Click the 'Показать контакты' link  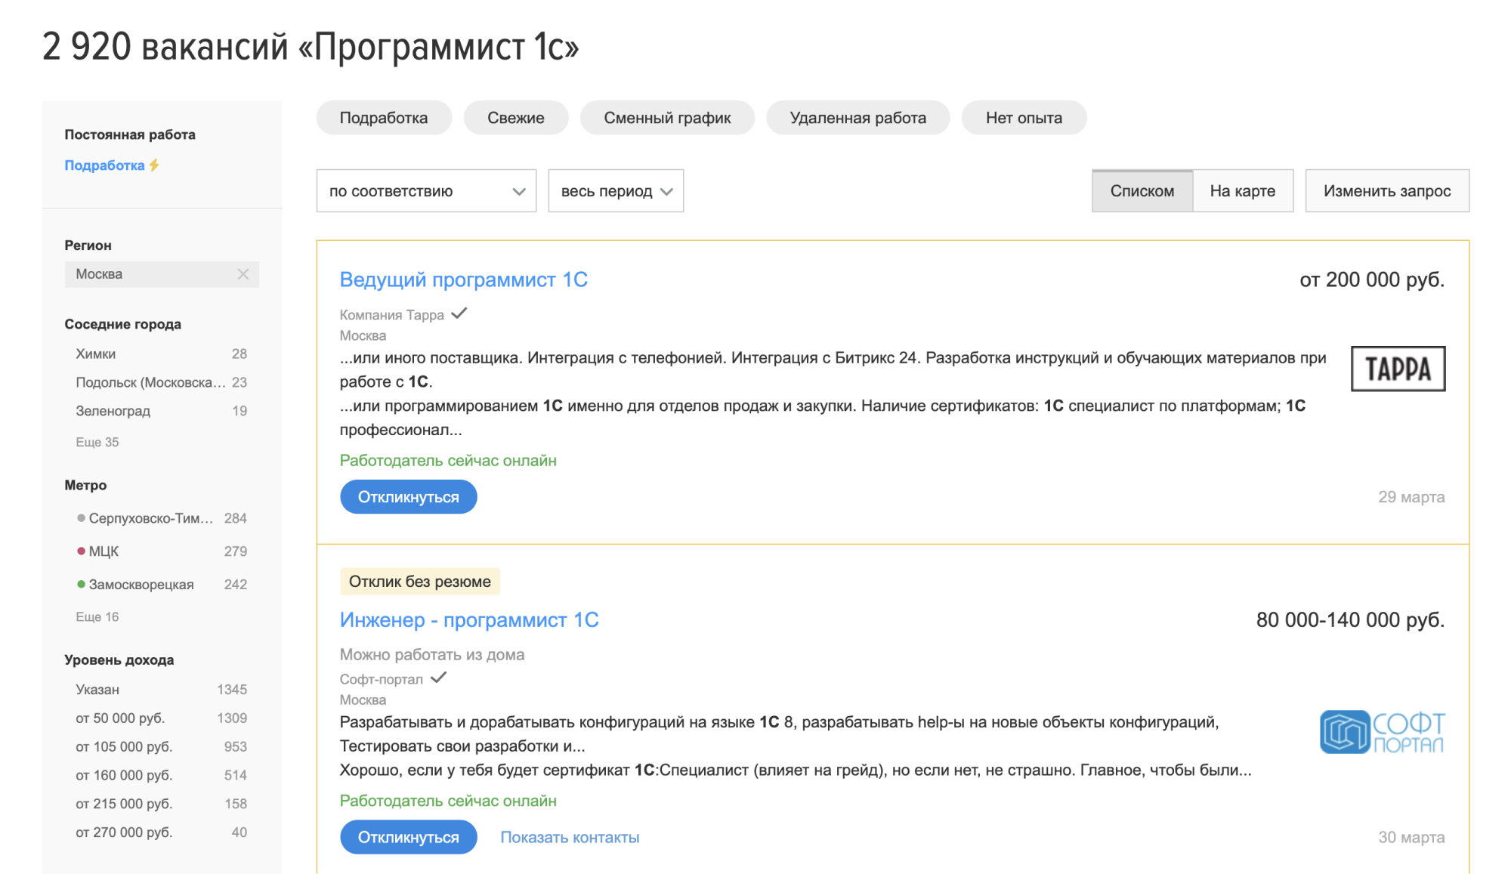(570, 837)
